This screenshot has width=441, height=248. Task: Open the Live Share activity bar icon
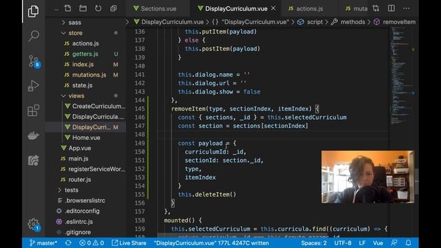tap(33, 161)
